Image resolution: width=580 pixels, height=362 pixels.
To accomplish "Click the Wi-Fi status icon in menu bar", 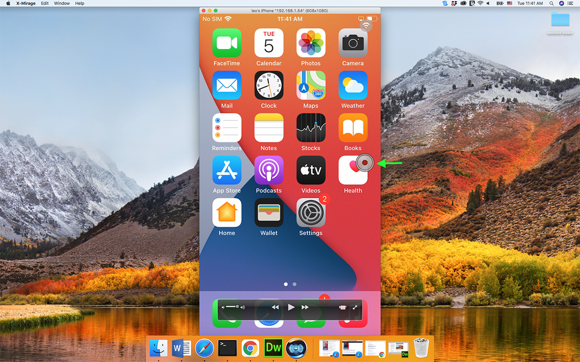I will tap(480, 3).
